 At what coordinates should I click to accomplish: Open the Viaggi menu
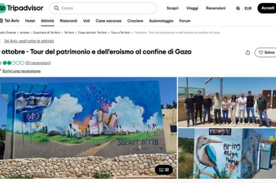[x=192, y=8]
